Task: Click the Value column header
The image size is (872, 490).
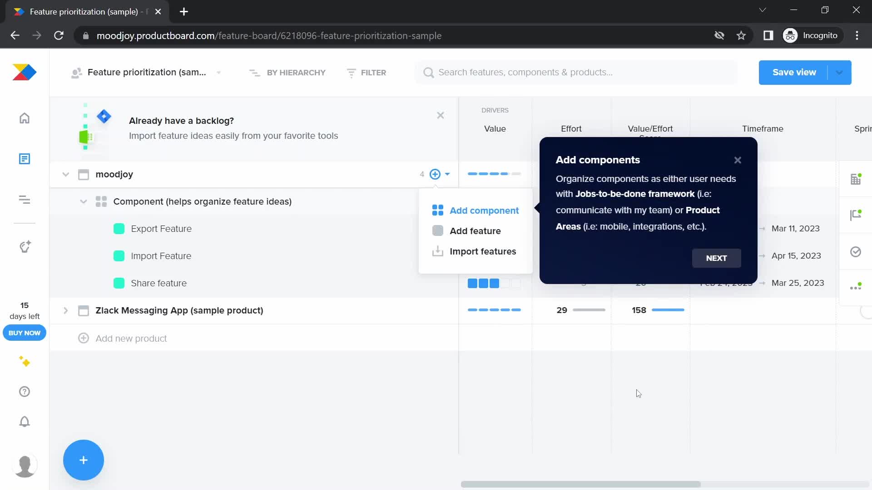Action: point(495,129)
